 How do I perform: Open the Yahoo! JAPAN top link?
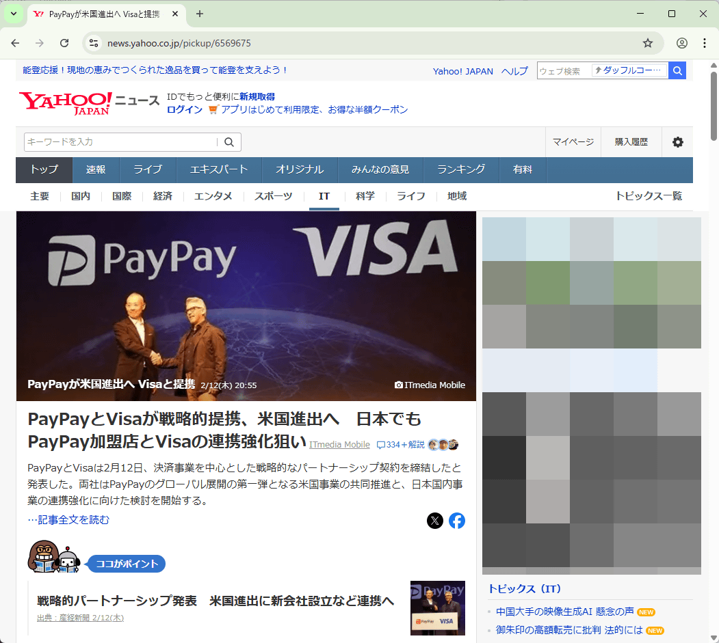click(463, 71)
